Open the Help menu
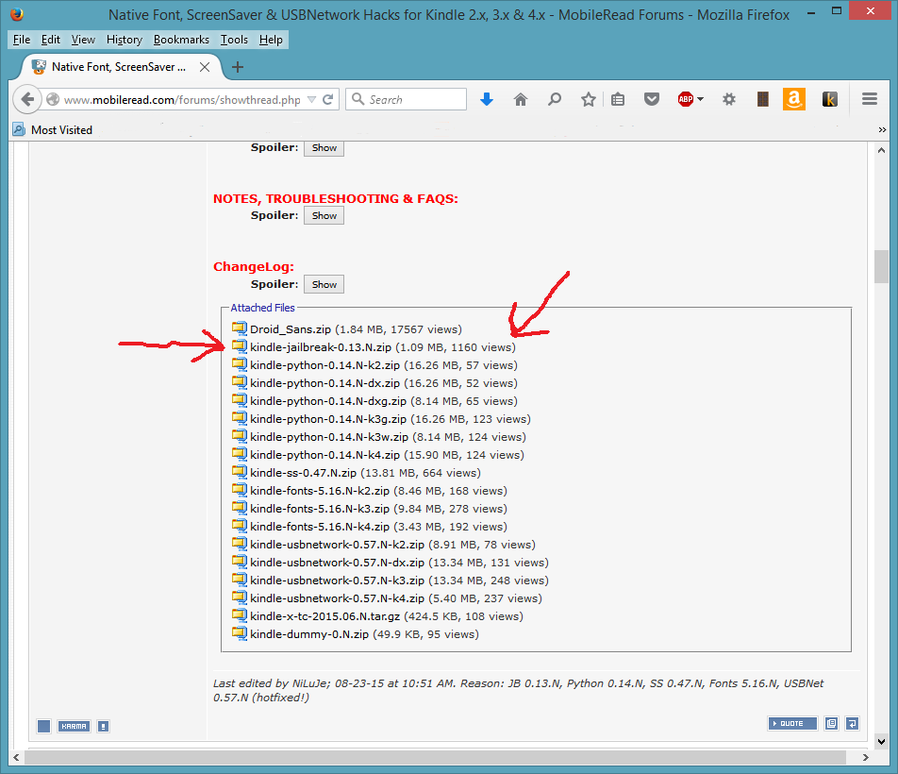This screenshot has width=898, height=774. click(271, 40)
